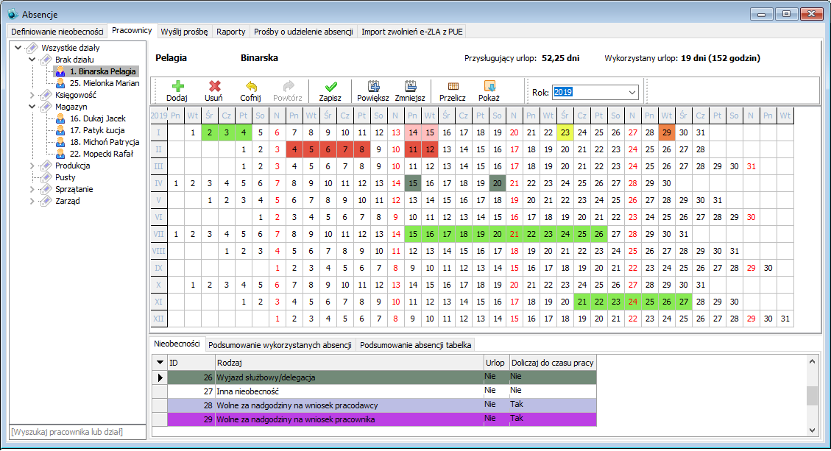Click the Powtórz redo arrow icon
This screenshot has width=831, height=451.
288,86
